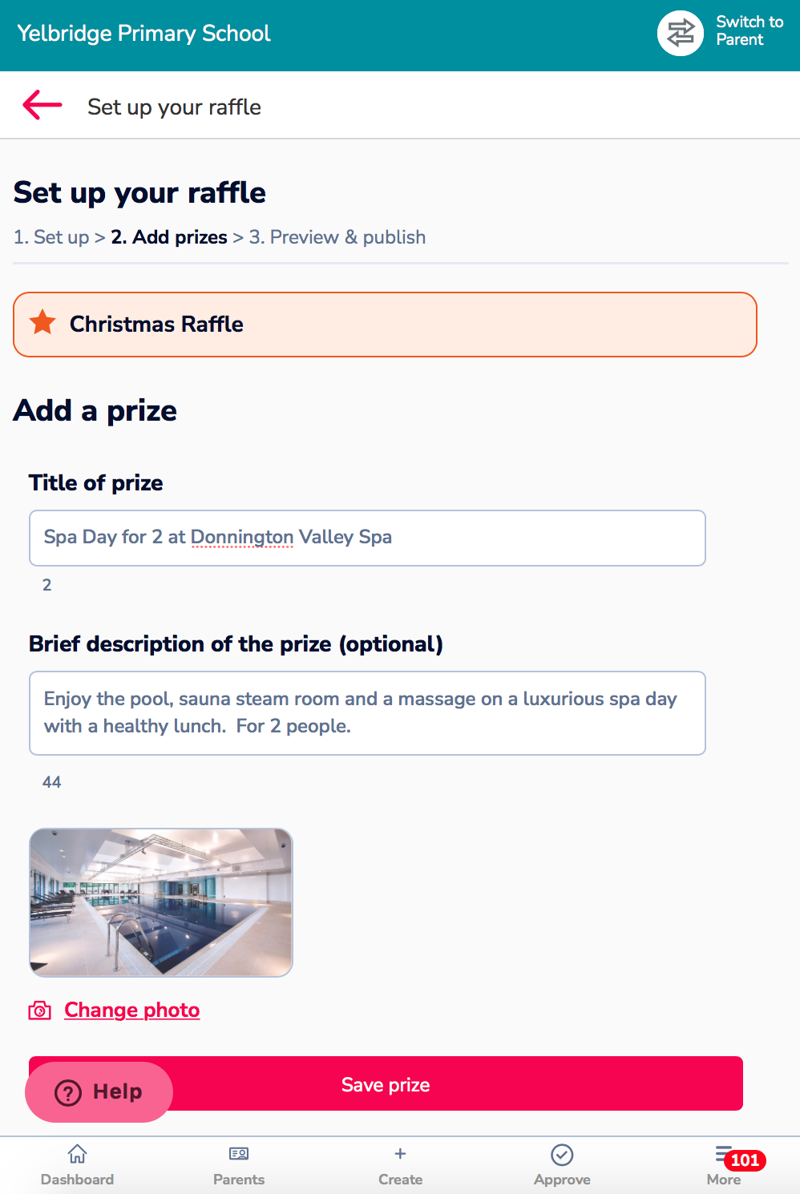
Task: Click the Switch to Parent text
Action: [x=749, y=30]
